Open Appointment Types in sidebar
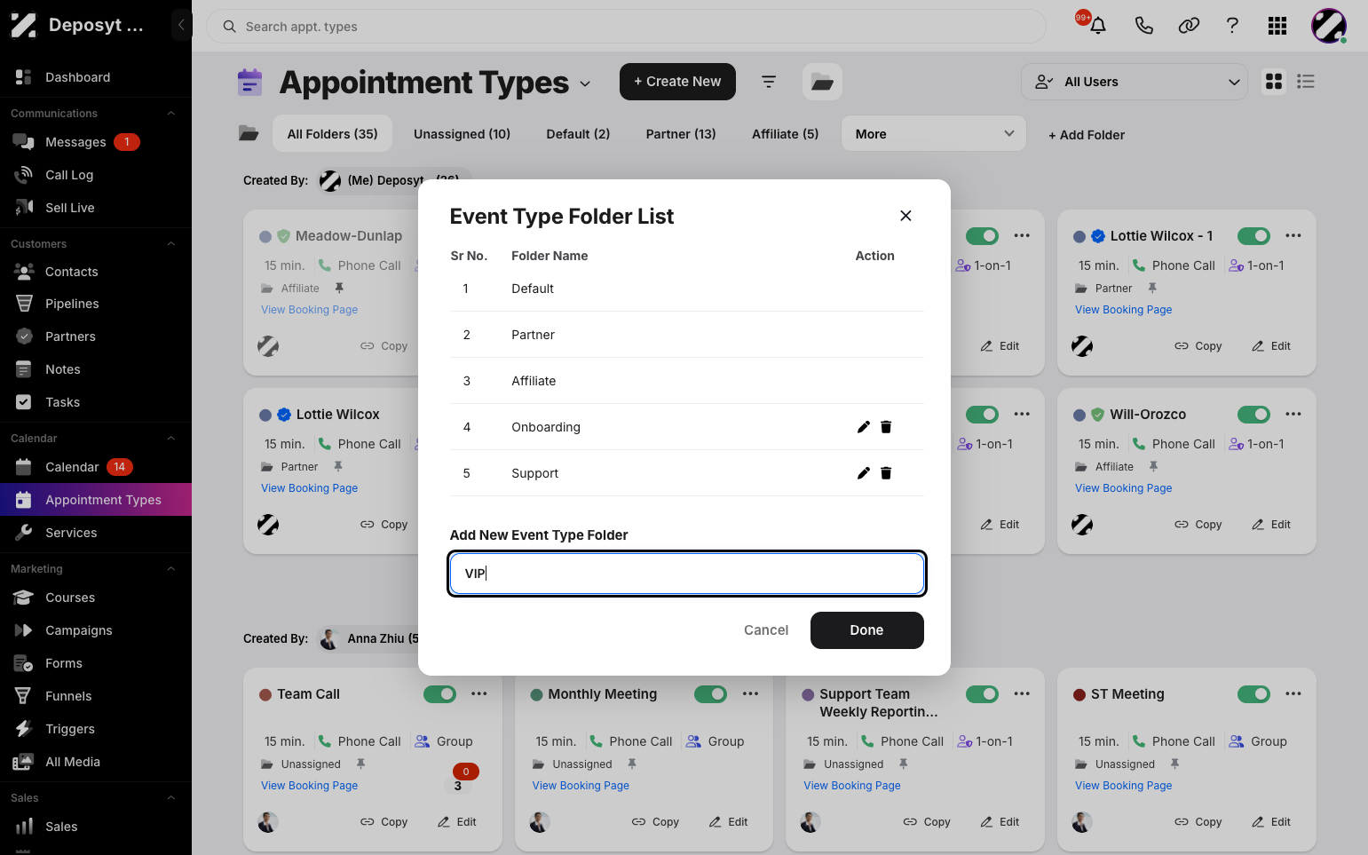The height and width of the screenshot is (855, 1368). pyautogui.click(x=96, y=500)
